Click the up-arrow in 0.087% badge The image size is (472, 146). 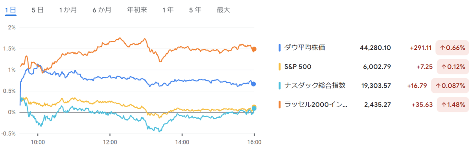(x=438, y=86)
